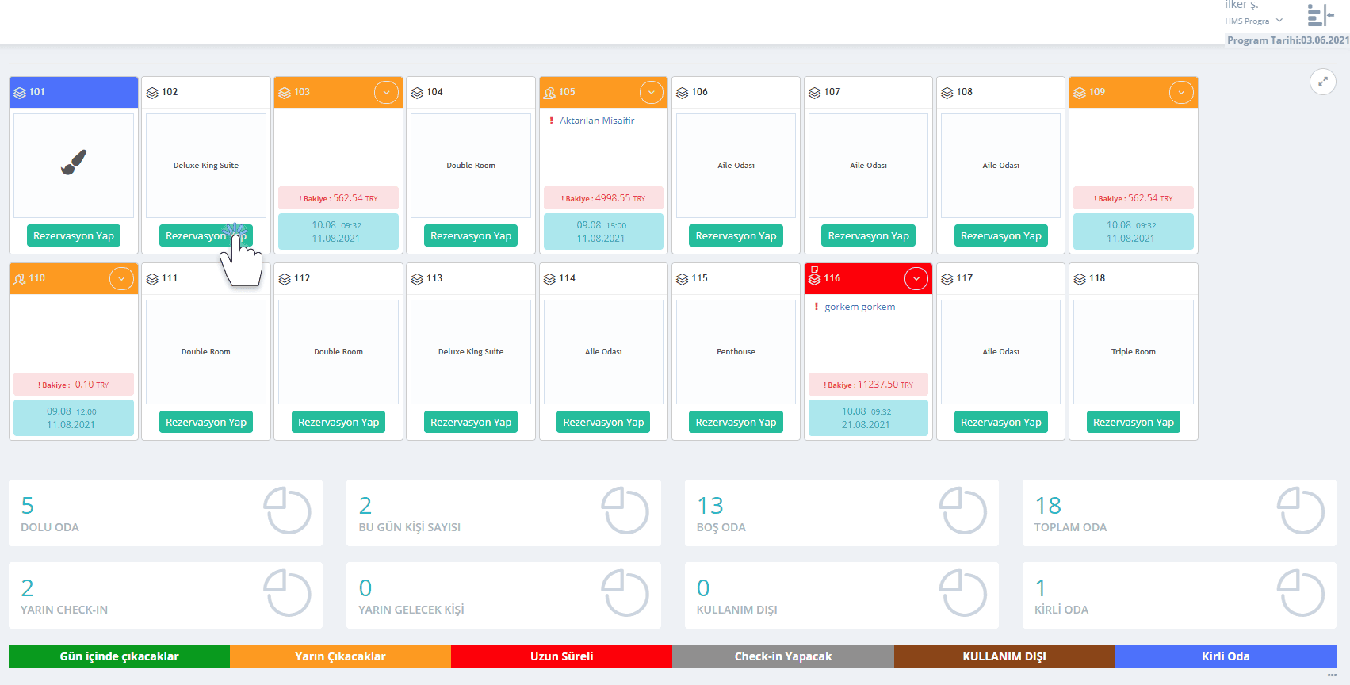Expand the room 105 dropdown chevron

coord(651,93)
